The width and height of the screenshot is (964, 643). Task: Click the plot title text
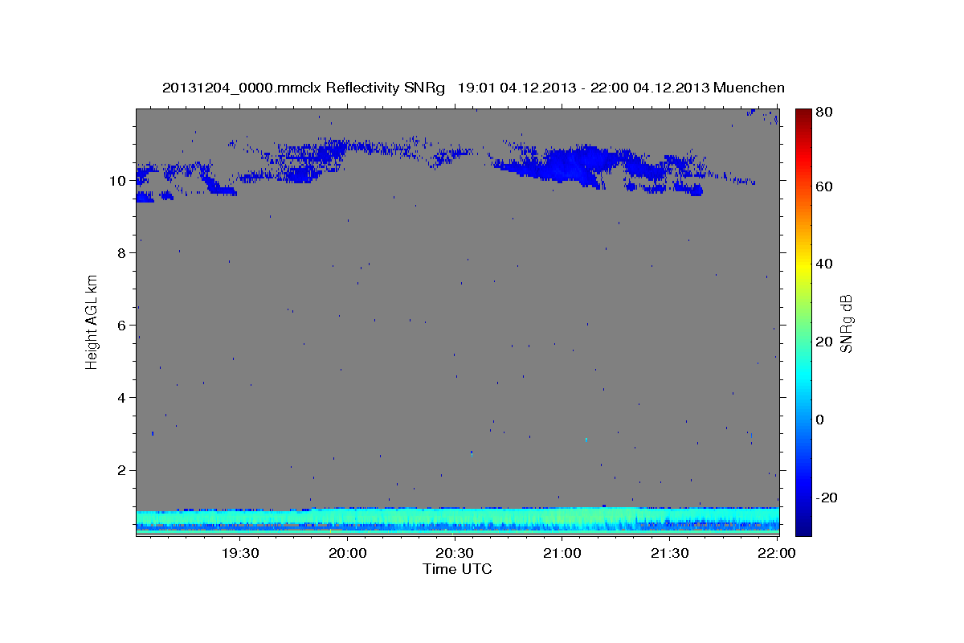(473, 88)
